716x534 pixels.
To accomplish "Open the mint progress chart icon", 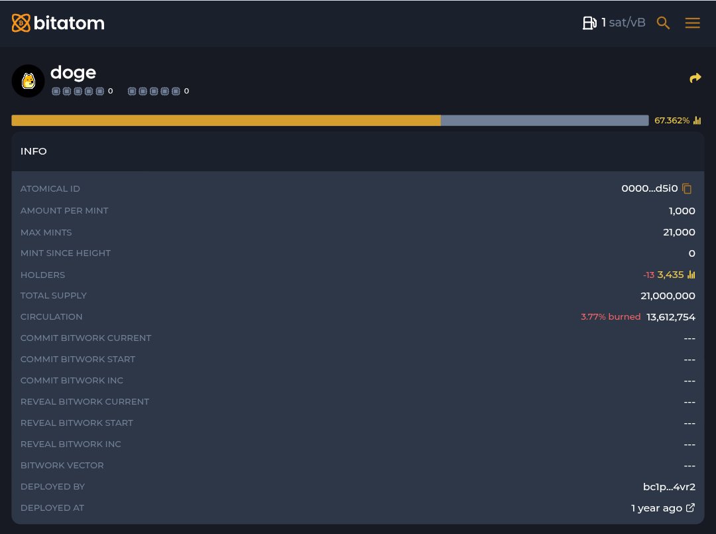I will click(697, 120).
